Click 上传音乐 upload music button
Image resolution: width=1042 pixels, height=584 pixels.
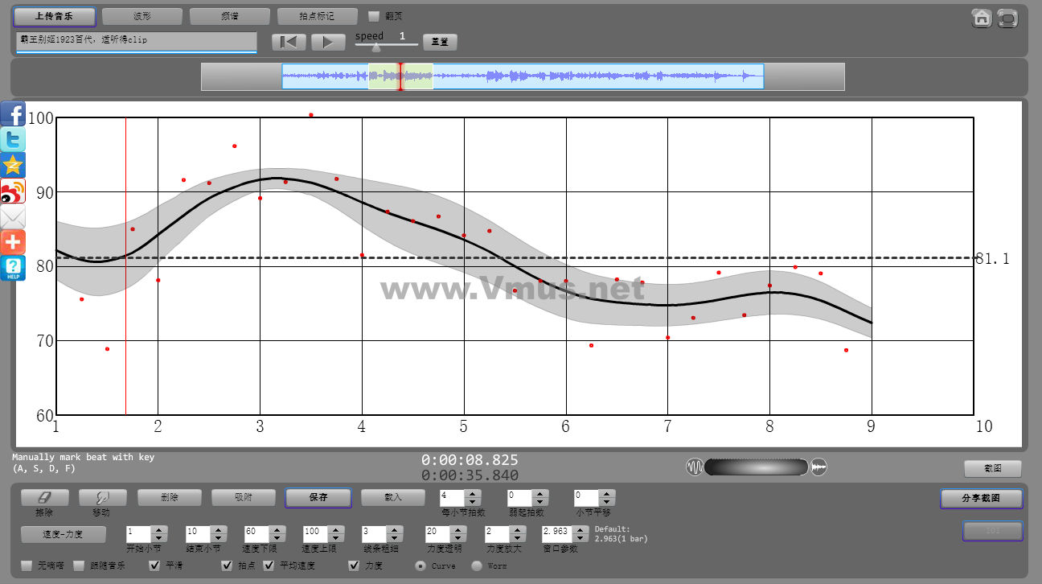click(54, 16)
